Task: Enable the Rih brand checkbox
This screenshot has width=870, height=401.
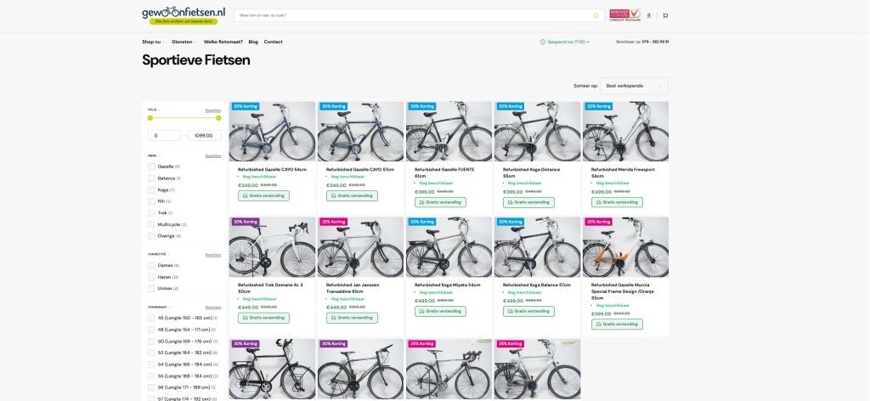Action: click(x=151, y=201)
